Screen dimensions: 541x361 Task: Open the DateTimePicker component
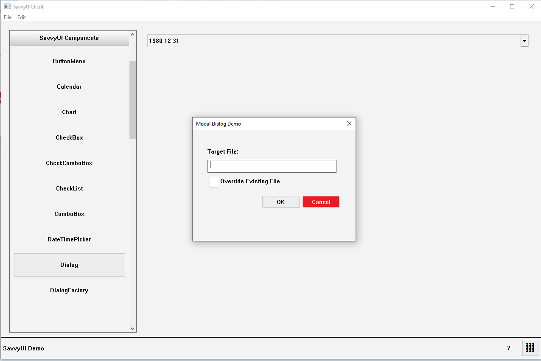(x=69, y=239)
